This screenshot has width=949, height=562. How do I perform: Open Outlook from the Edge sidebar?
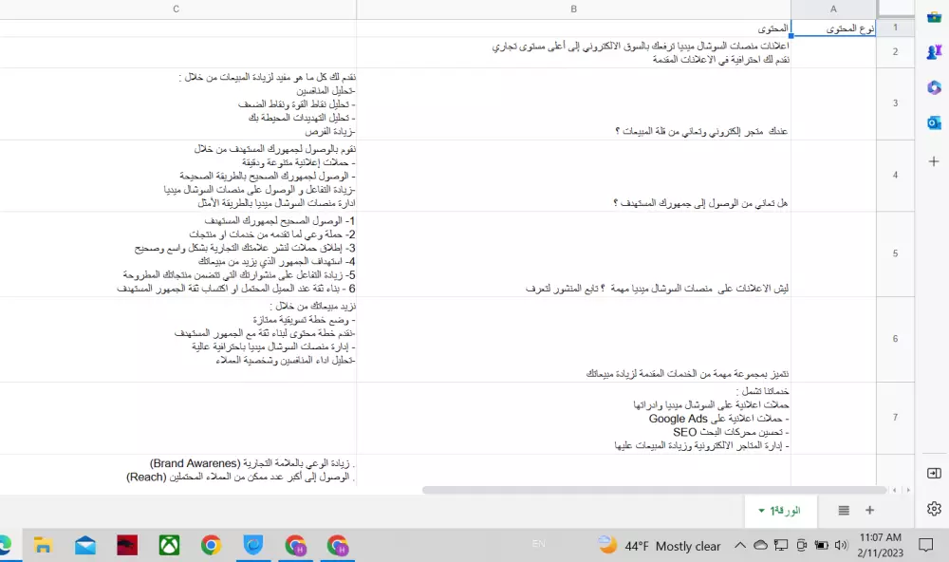[x=934, y=122]
